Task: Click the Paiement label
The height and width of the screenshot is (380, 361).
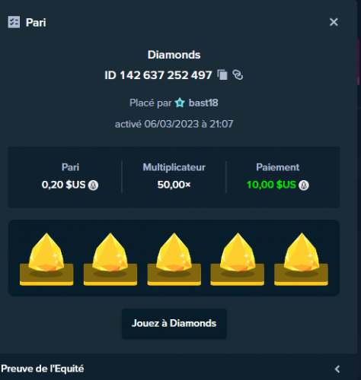Action: 277,167
